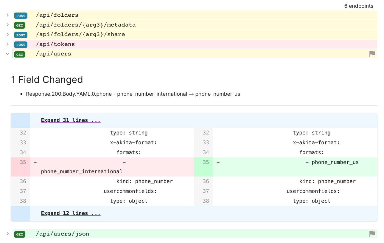The height and width of the screenshot is (243, 384).
Task: Click the removed phone_number_international diff line
Action: pos(82,171)
